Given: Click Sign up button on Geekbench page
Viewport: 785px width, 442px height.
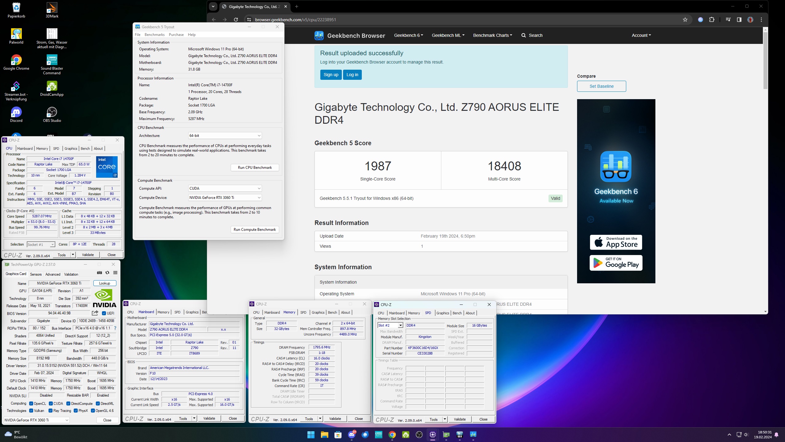Looking at the screenshot, I should [331, 75].
